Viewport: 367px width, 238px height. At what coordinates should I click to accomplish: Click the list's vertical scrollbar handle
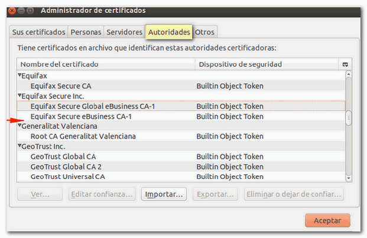(x=349, y=119)
